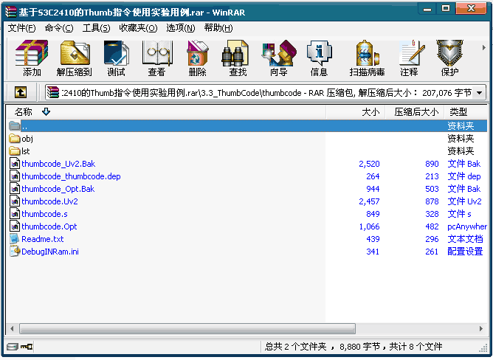Image resolution: width=493 pixels, height=360 pixels.
Task: Click the Readme.txt file icon
Action: click(x=15, y=239)
